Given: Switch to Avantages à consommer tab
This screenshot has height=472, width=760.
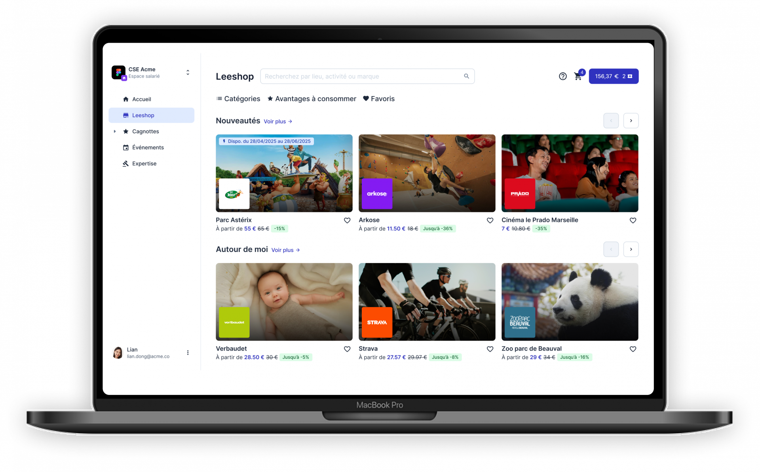Looking at the screenshot, I should [312, 99].
